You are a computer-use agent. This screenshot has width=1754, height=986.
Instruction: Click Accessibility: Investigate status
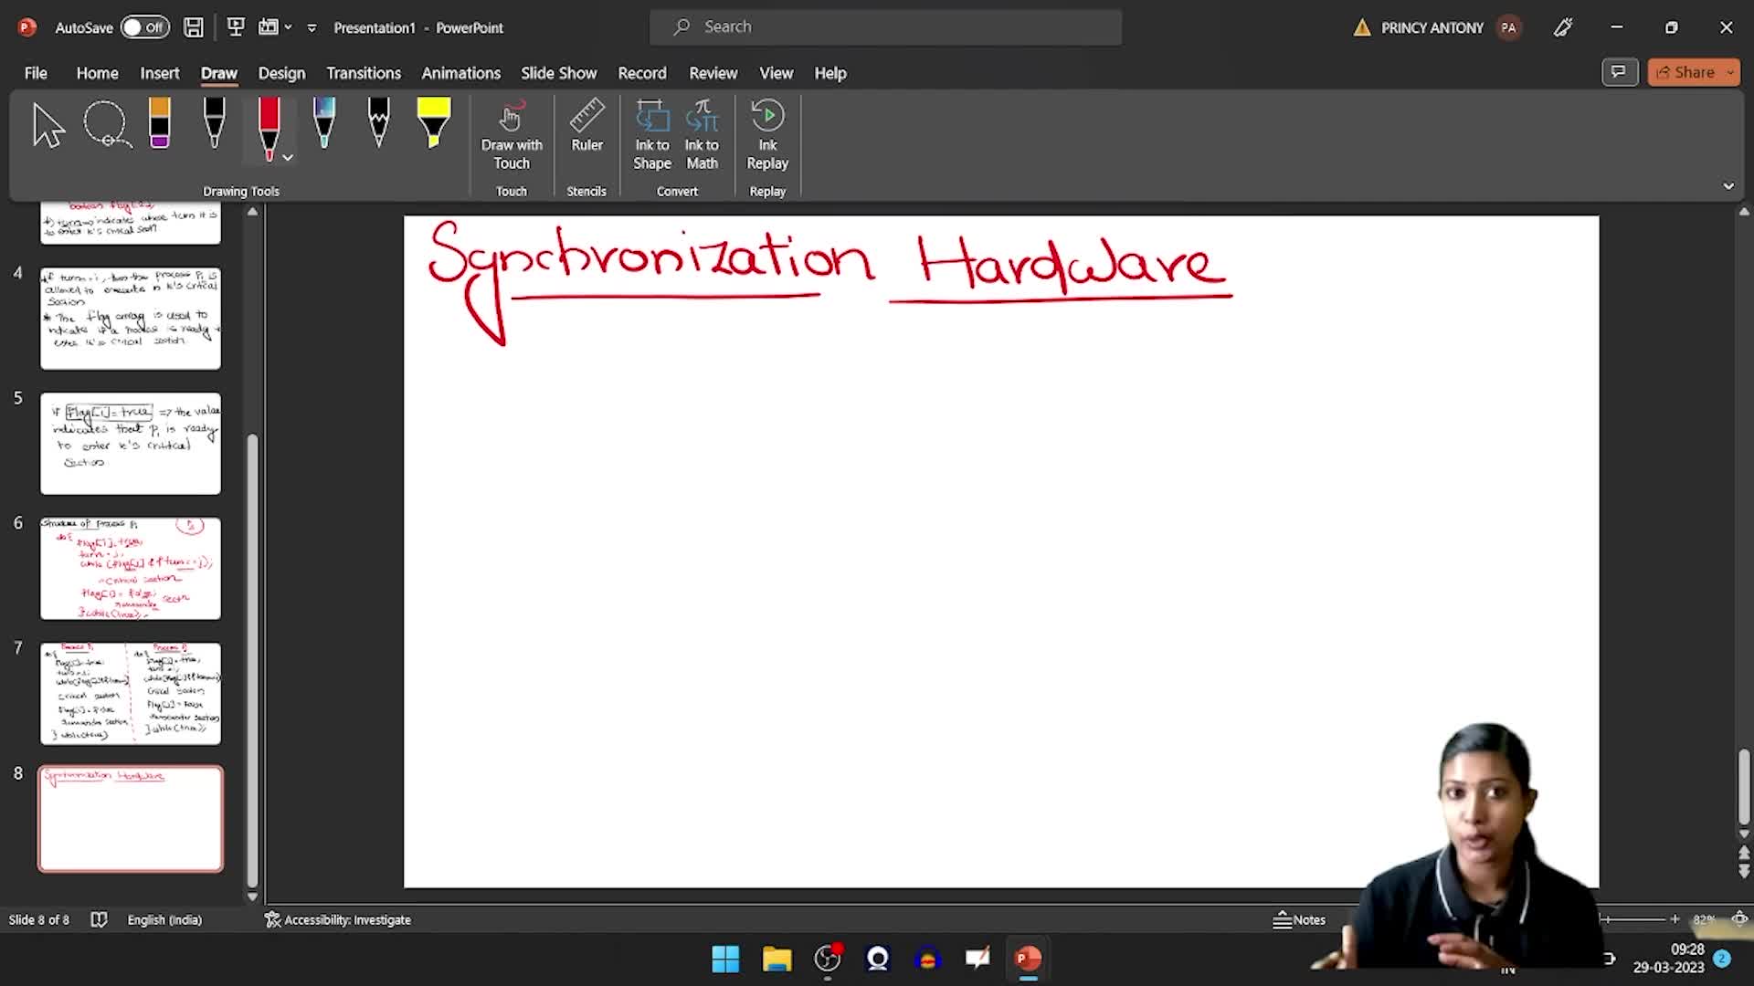(x=338, y=919)
